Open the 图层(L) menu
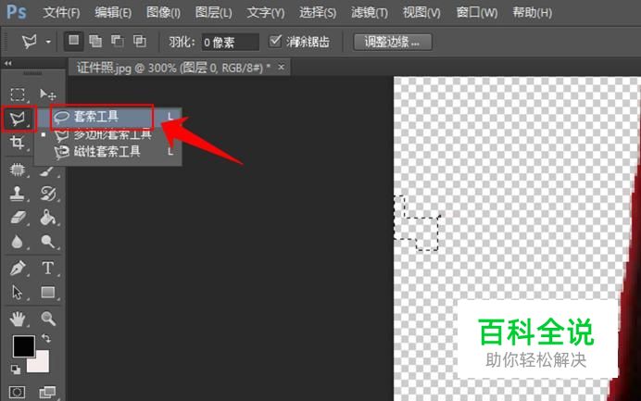 [x=213, y=13]
